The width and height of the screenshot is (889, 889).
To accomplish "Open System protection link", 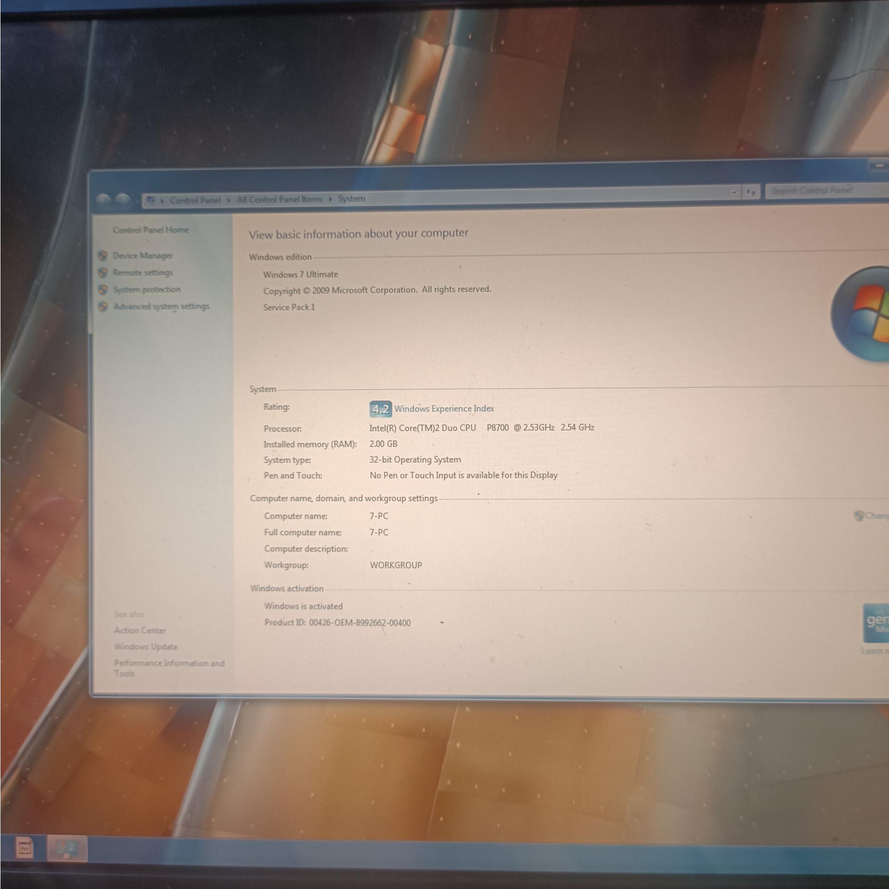I will pyautogui.click(x=147, y=289).
